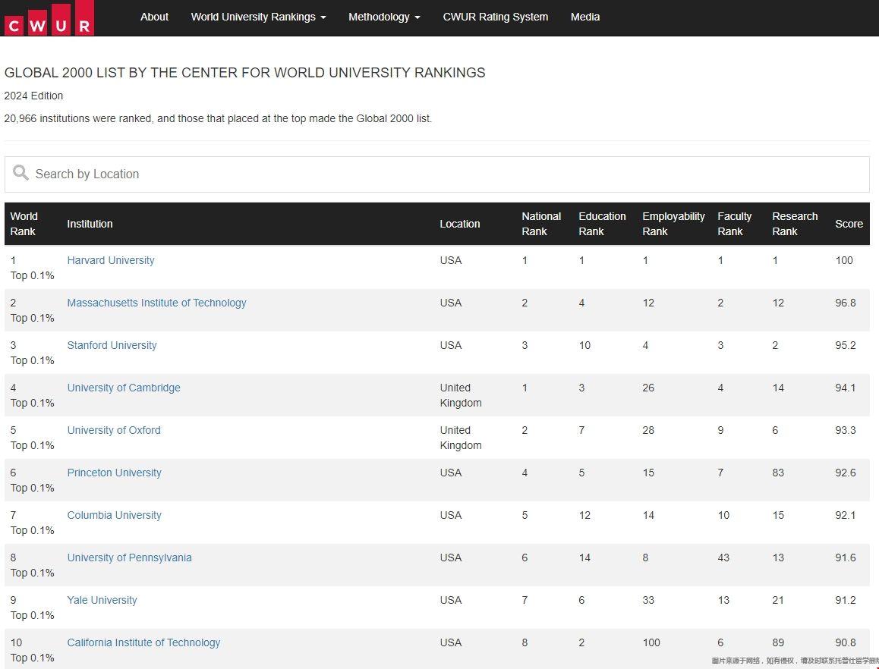
Task: Click Pennsylvania's faculty rank 43
Action: (x=723, y=558)
